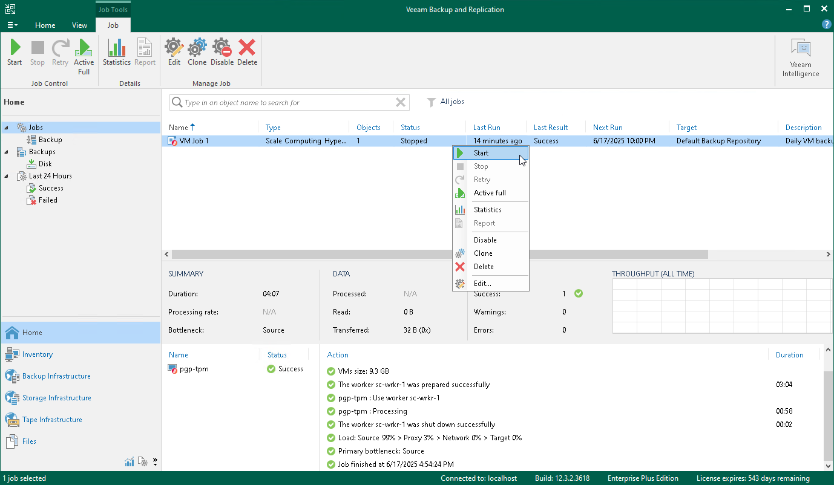Click the Report ribbon icon
The image size is (834, 485).
[145, 52]
